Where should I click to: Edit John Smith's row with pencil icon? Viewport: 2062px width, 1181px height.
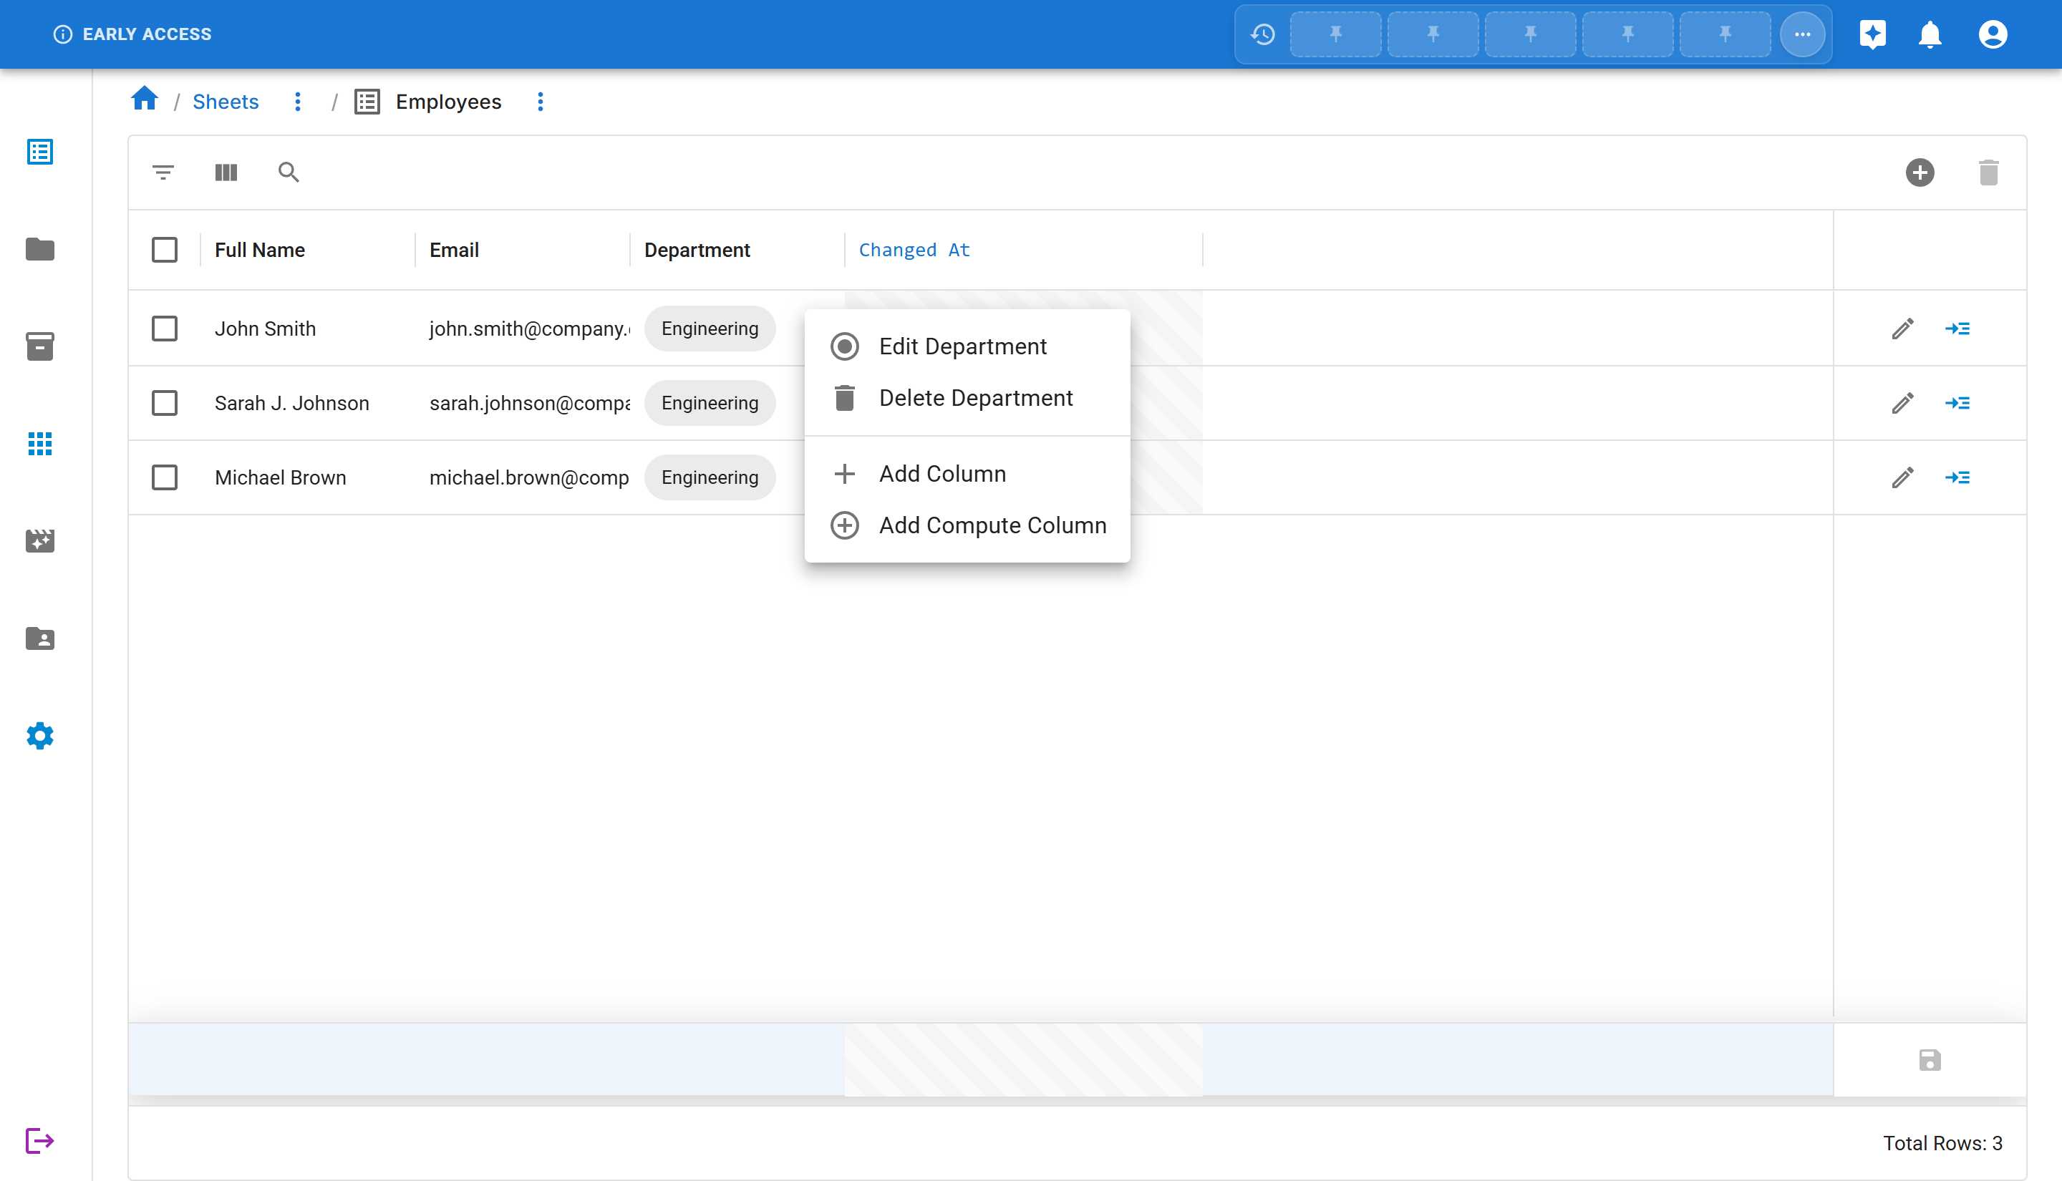pyautogui.click(x=1902, y=329)
